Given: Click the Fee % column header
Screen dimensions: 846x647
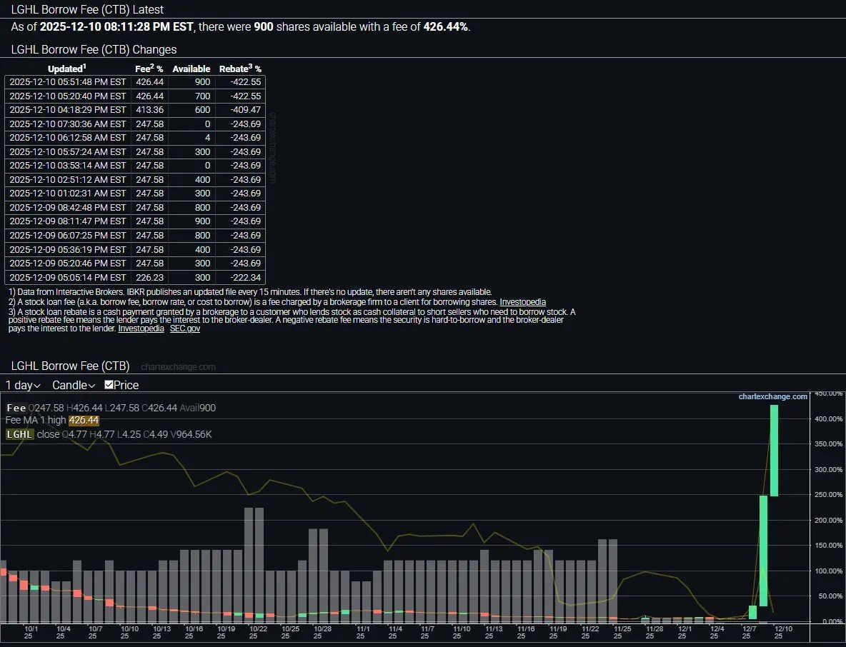Looking at the screenshot, I should (x=149, y=69).
